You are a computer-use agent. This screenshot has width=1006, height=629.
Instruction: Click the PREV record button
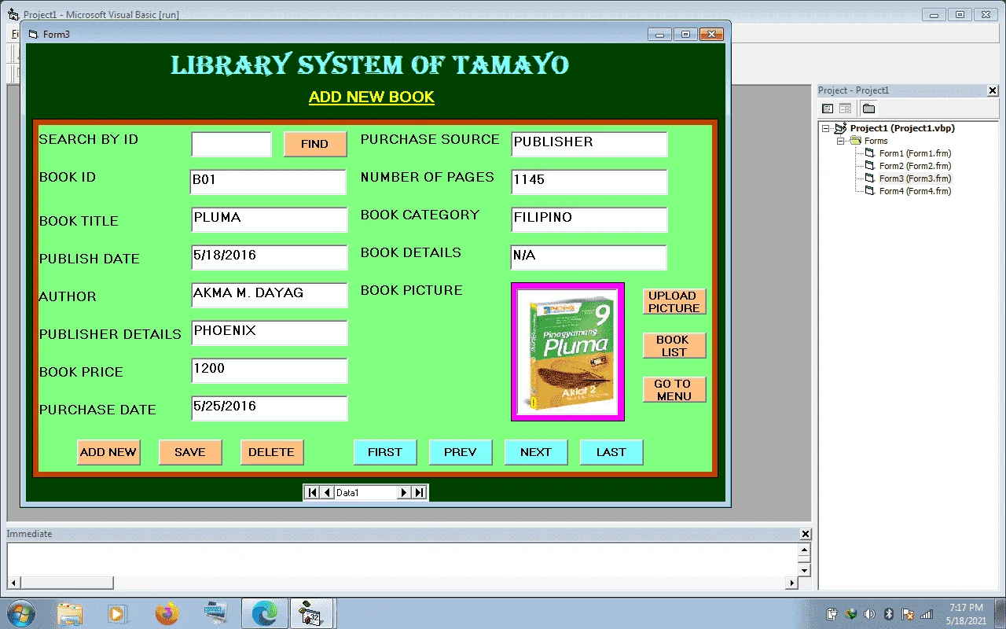pos(461,452)
